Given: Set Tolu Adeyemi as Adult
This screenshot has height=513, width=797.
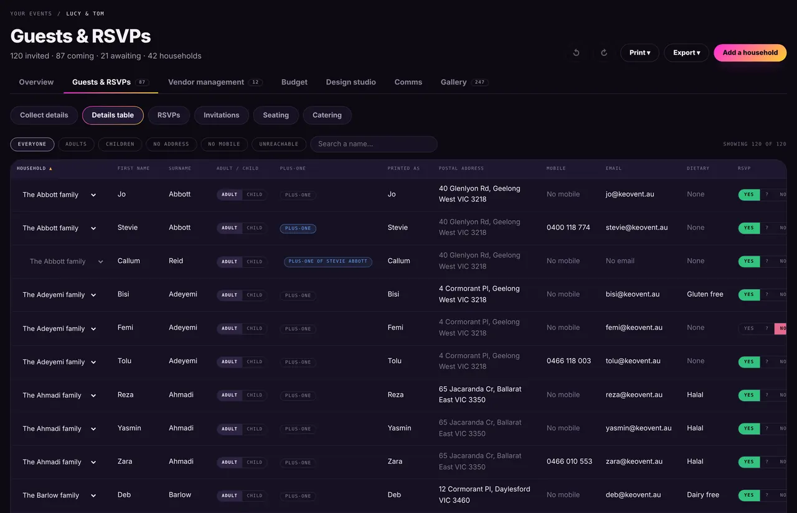Looking at the screenshot, I should pyautogui.click(x=230, y=362).
